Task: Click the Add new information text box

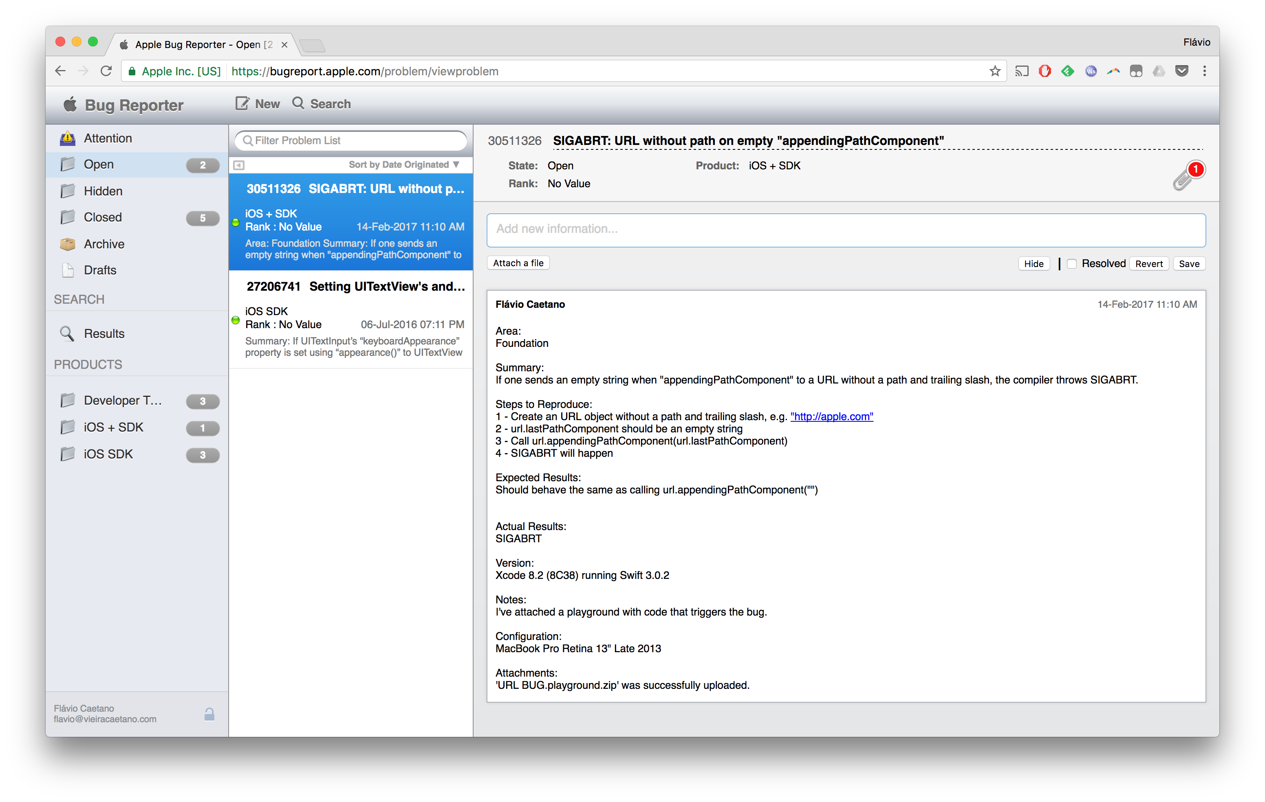Action: (x=846, y=230)
